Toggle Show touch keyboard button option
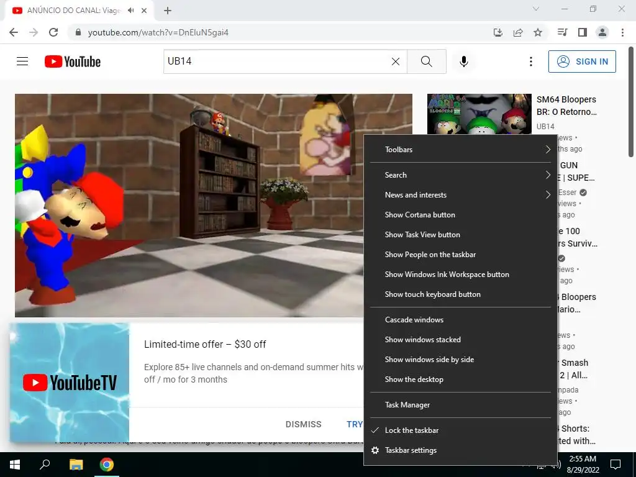Viewport: 636px width, 477px height. click(460, 294)
